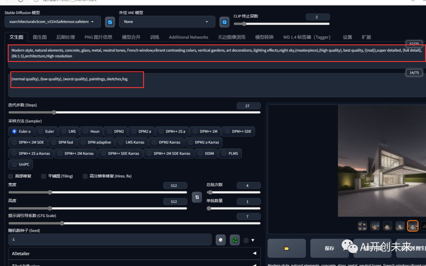Image resolution: width=426 pixels, height=266 pixels.
Task: Select the DPM++ 2M Karras sampler
Action: (75, 153)
